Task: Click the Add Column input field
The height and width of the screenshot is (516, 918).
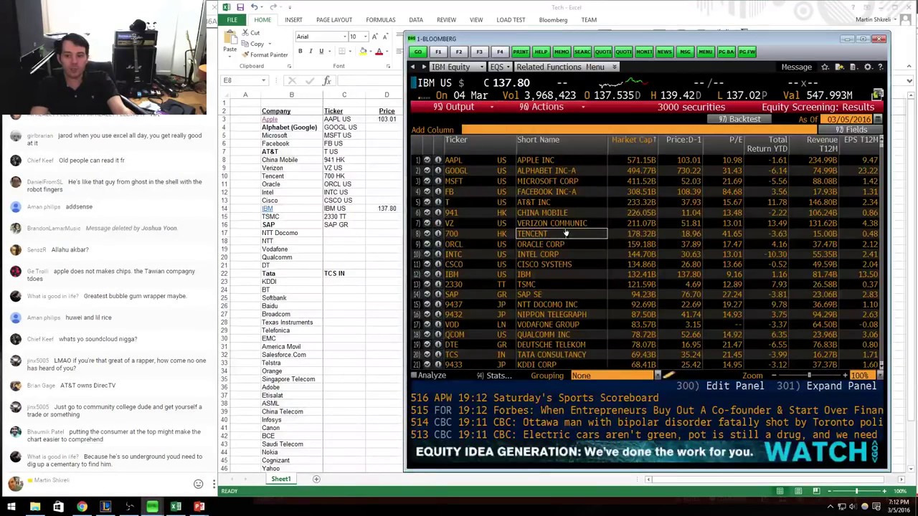Action: pos(638,130)
